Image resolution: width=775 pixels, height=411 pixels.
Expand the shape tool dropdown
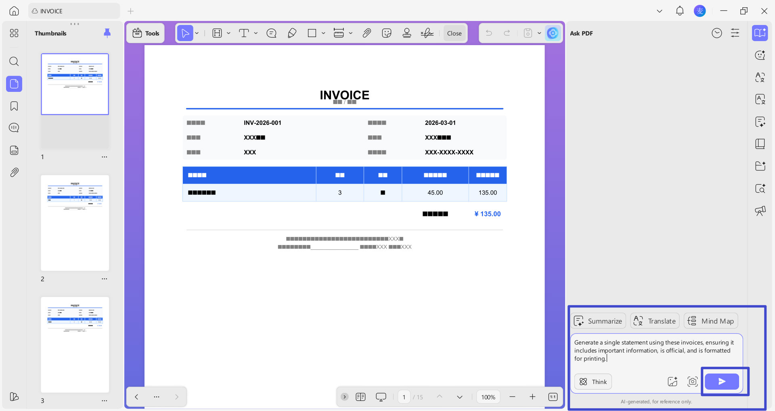click(323, 33)
